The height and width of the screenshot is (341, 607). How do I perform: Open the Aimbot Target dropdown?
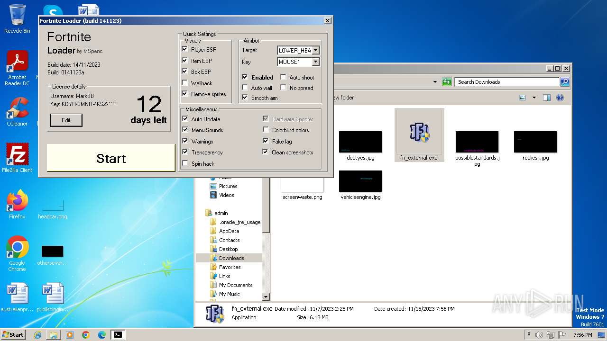pos(316,50)
